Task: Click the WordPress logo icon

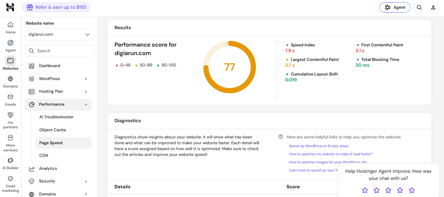Action: pyautogui.click(x=31, y=79)
